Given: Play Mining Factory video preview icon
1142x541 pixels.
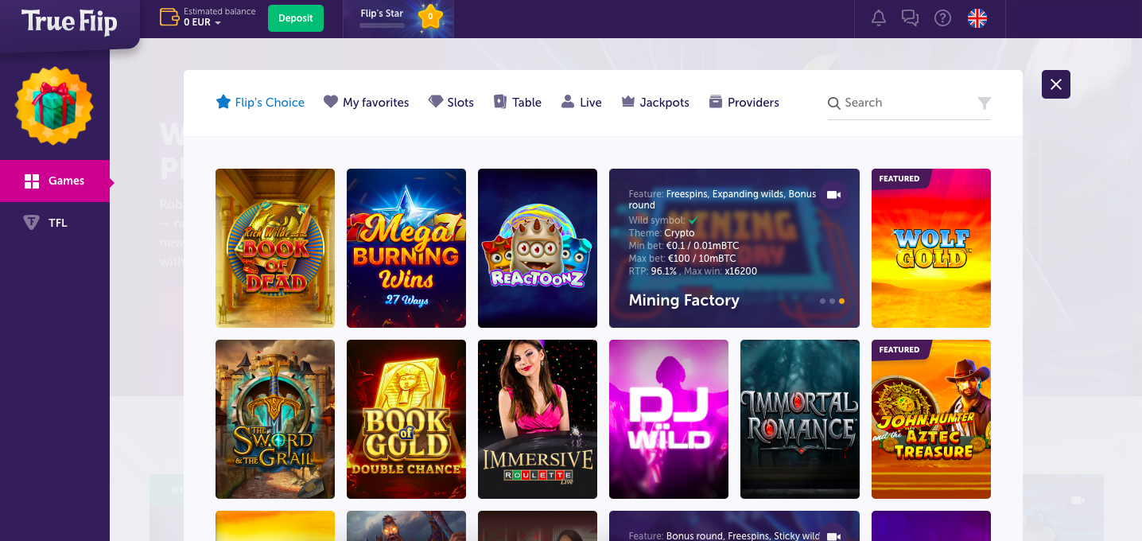Looking at the screenshot, I should pos(833,195).
